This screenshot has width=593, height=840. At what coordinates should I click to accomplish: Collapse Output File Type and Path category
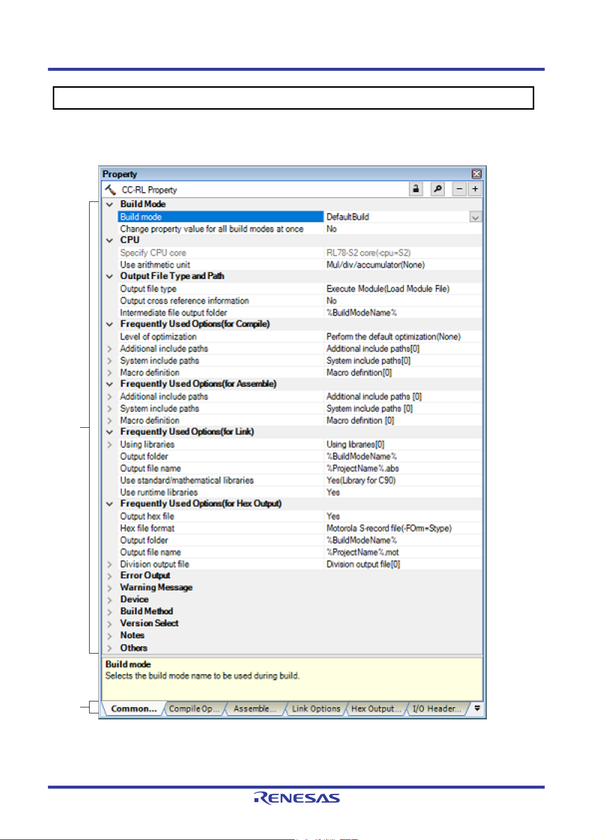click(x=110, y=276)
